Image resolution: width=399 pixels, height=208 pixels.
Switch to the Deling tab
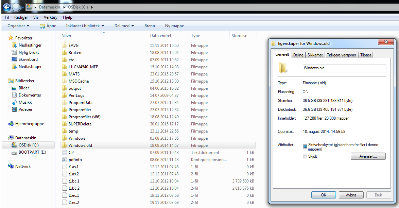pyautogui.click(x=298, y=55)
